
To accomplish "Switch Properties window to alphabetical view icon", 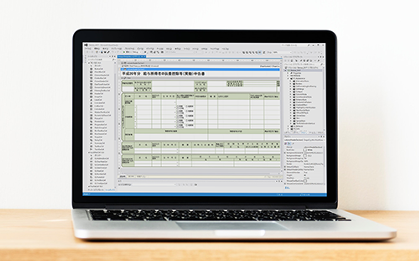I will [290, 144].
